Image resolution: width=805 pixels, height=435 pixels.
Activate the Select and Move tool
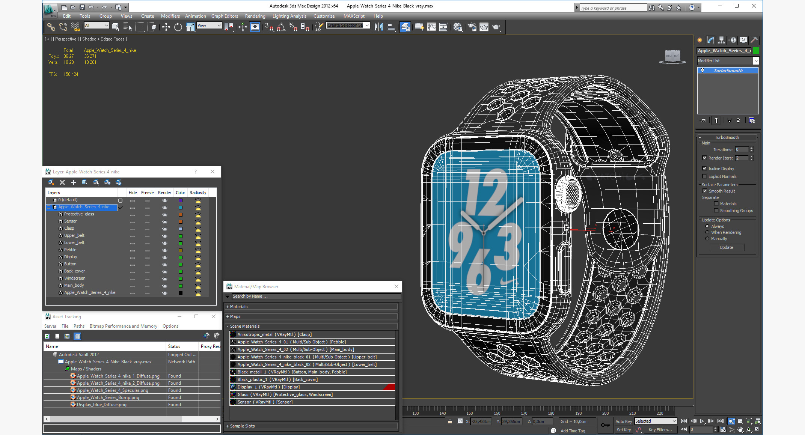166,27
